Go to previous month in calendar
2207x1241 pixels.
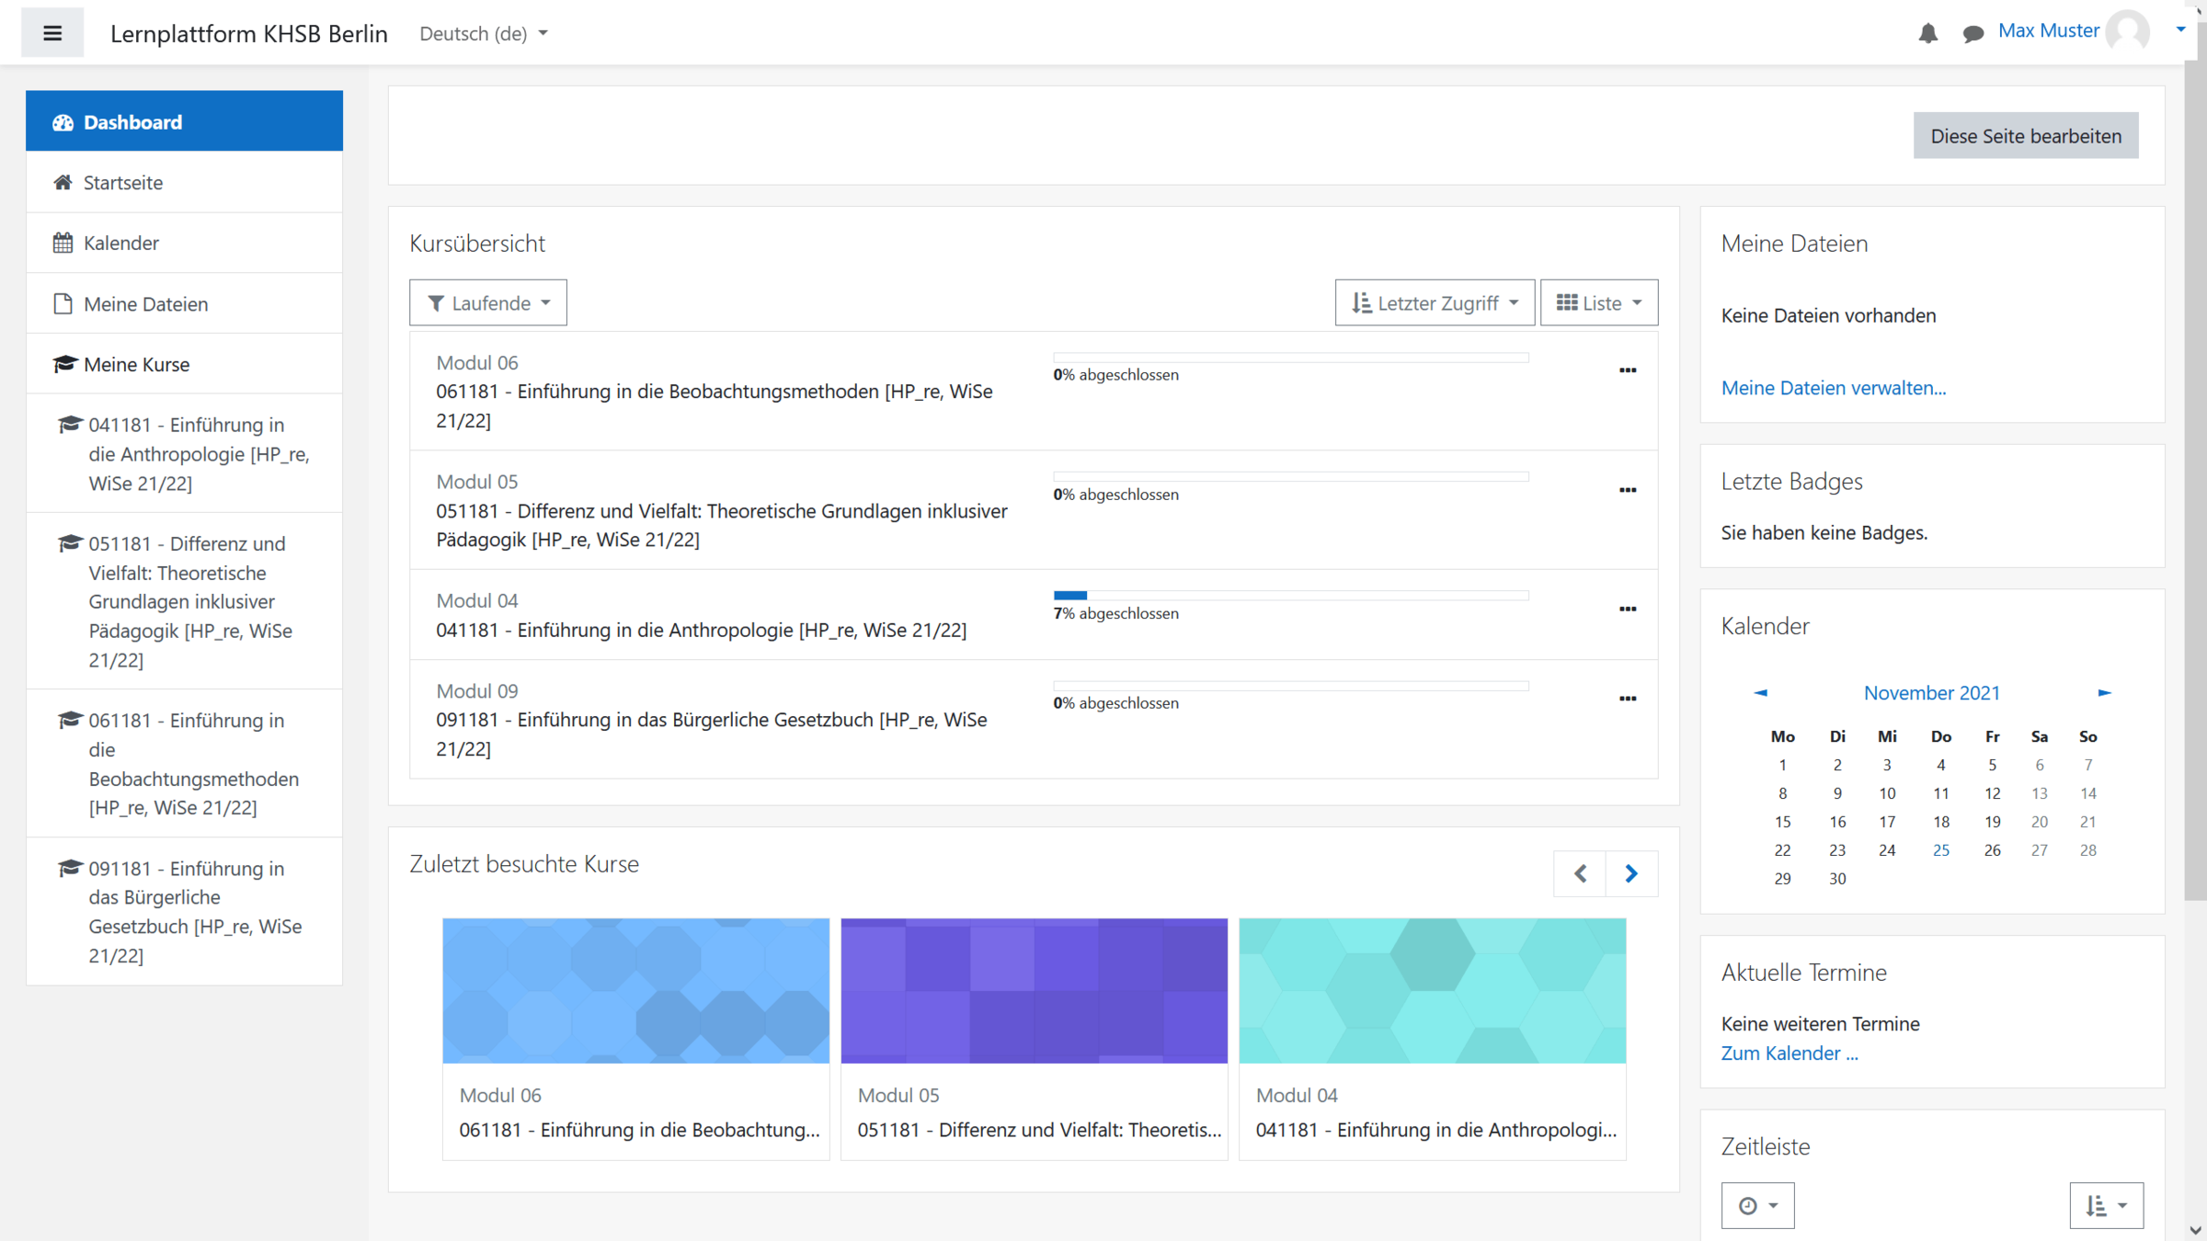[1760, 692]
